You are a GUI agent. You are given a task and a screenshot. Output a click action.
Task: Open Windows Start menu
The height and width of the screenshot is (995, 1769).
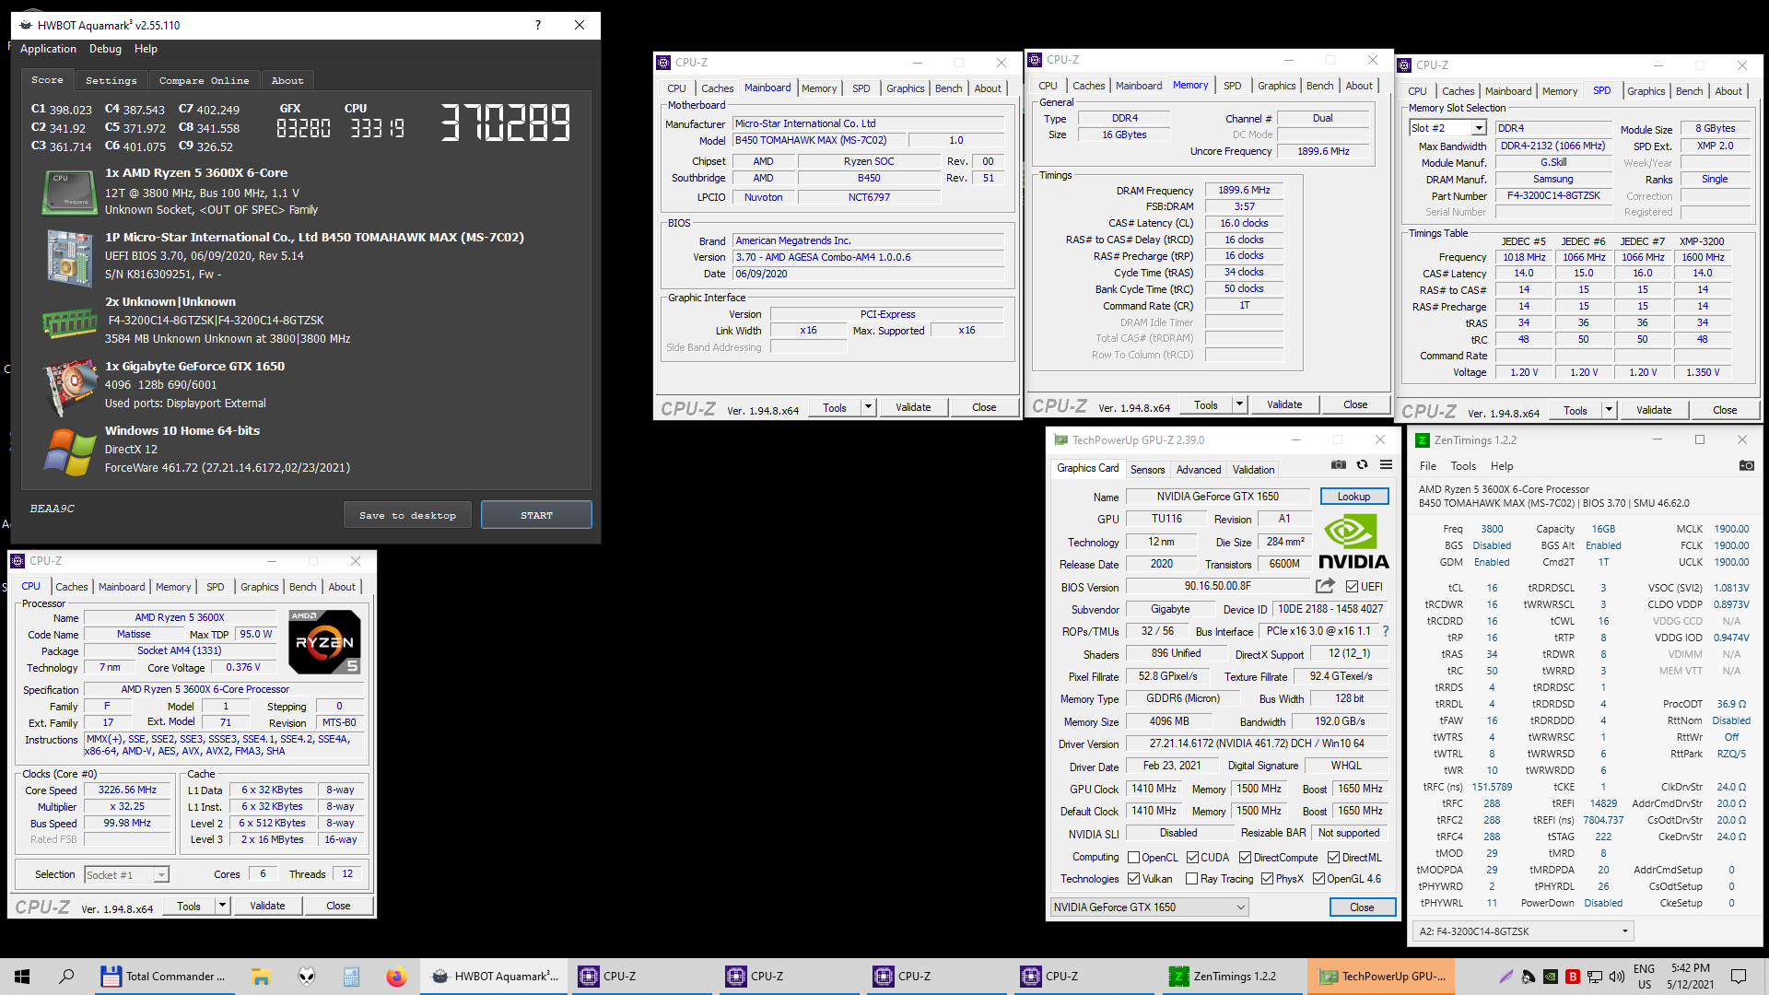click(x=22, y=977)
